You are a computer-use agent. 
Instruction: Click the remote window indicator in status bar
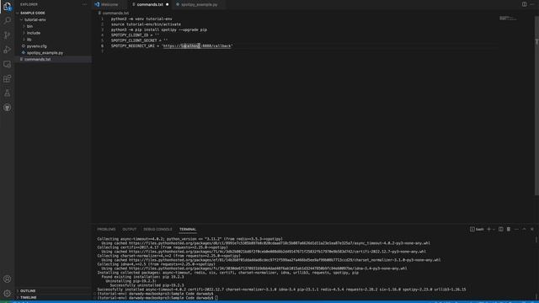point(5,301)
